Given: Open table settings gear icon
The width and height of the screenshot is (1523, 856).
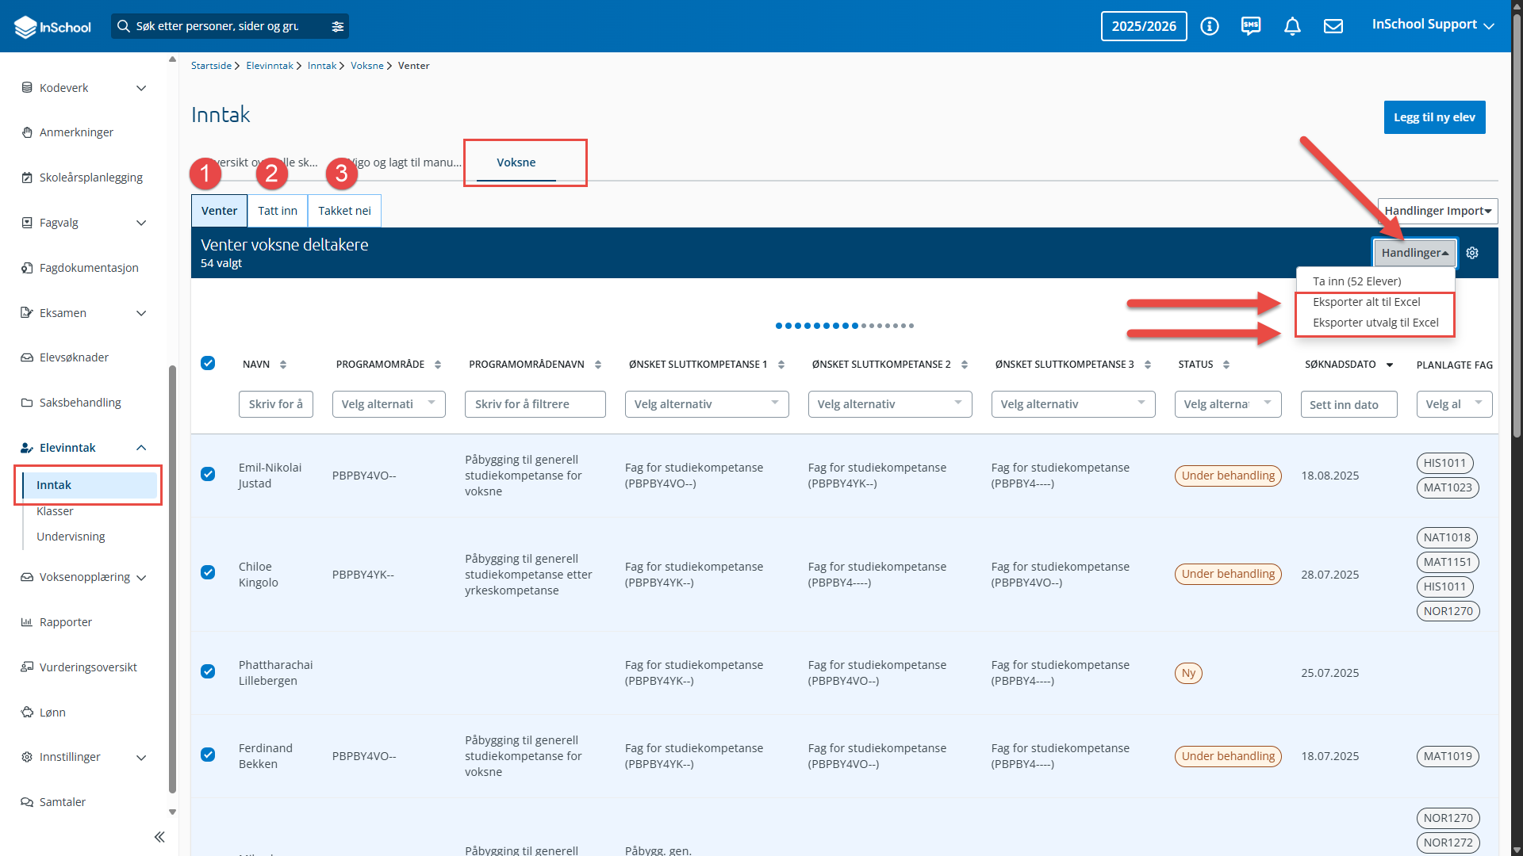Looking at the screenshot, I should coord(1472,253).
